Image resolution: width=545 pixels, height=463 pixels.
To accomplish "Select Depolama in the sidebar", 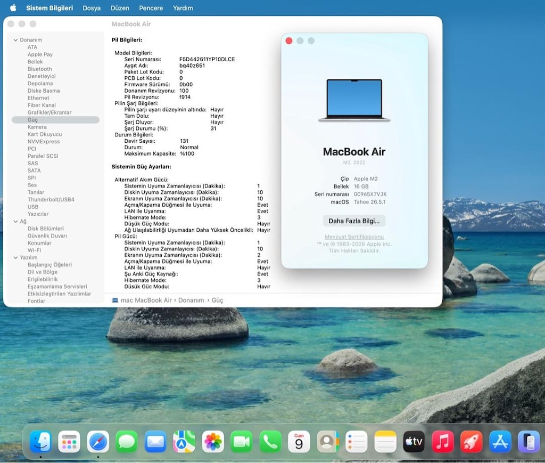I will [x=40, y=84].
